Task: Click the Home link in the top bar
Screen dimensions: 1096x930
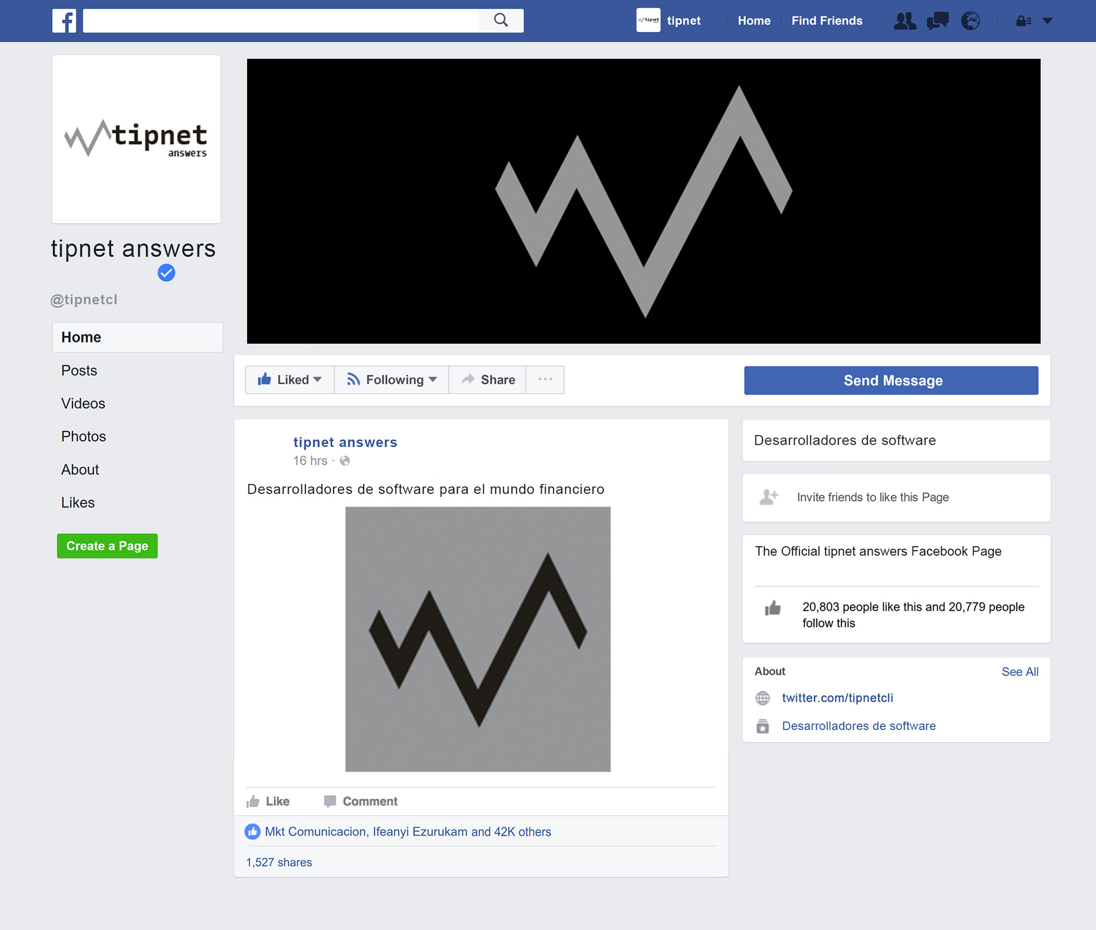Action: (x=754, y=21)
